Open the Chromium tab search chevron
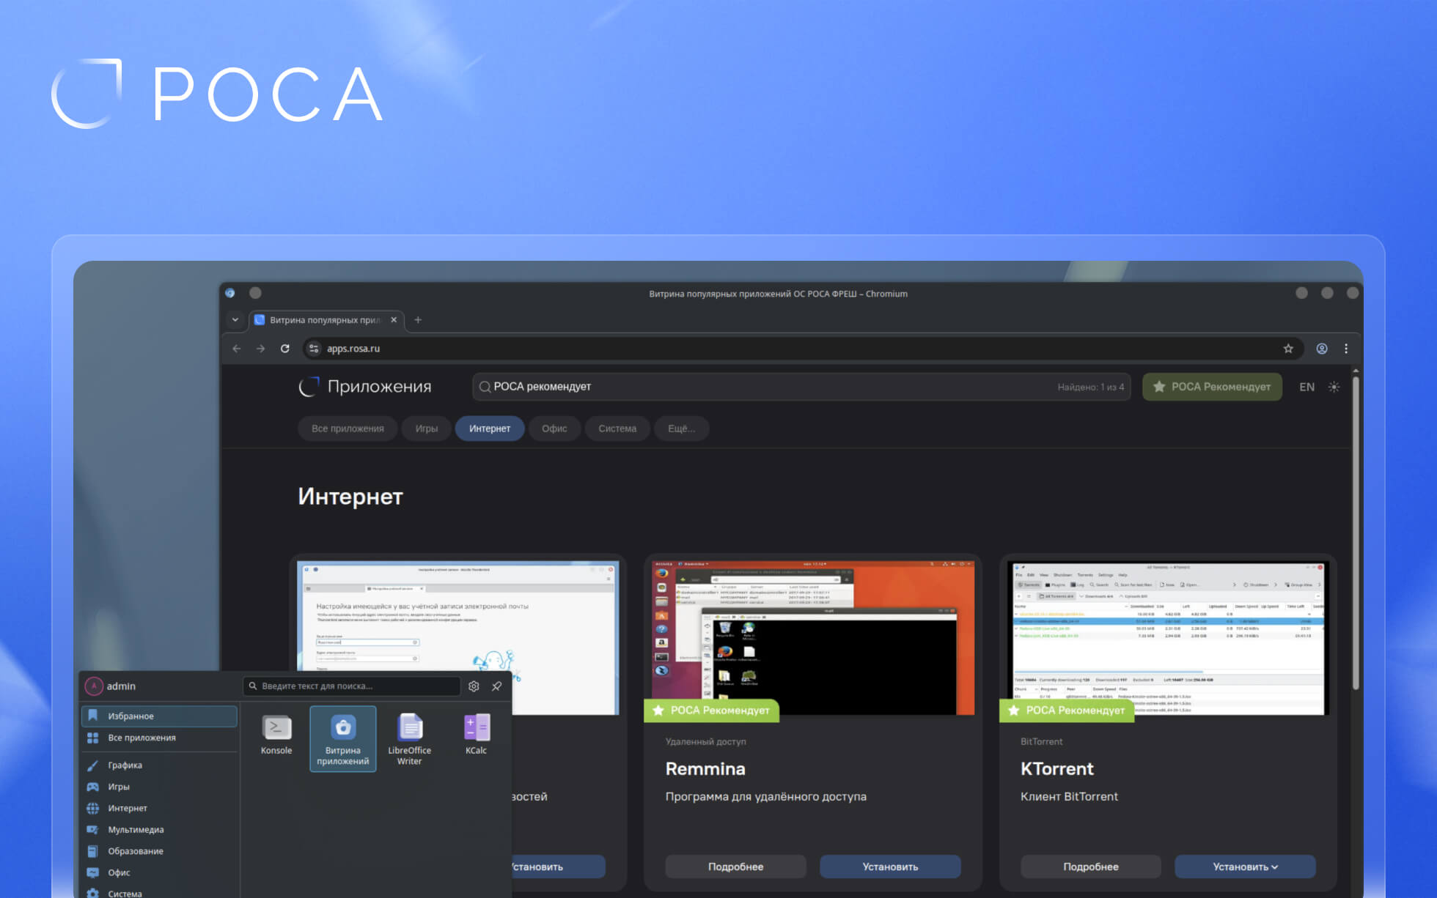 235,320
